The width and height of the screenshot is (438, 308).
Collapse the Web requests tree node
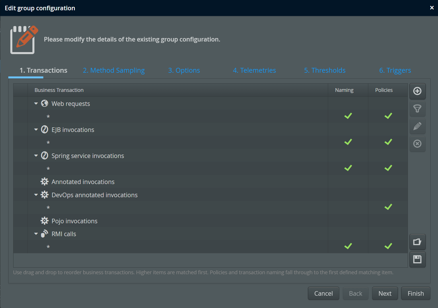tap(36, 104)
